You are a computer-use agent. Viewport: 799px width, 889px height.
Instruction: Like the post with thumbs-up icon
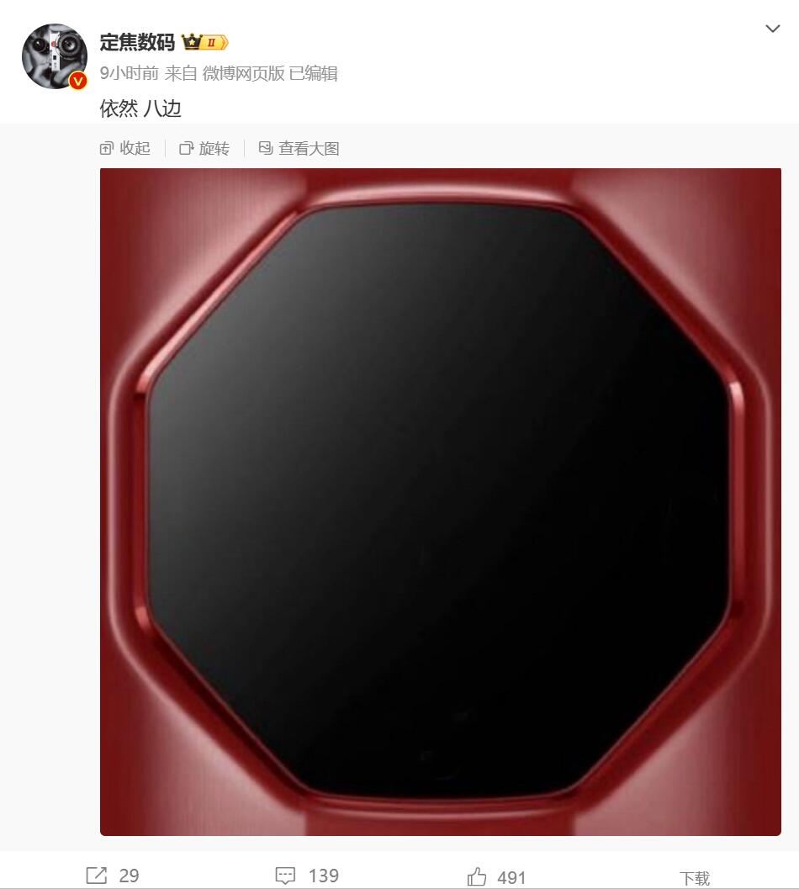(477, 876)
